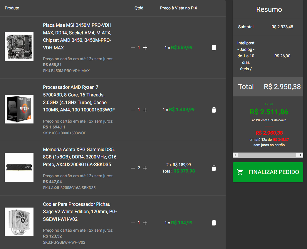Click the processor card price R$ 1.694,11

54,127
